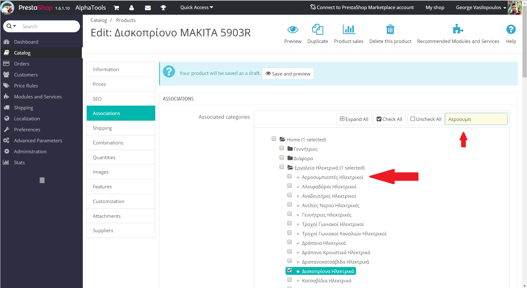The width and height of the screenshot is (527, 288).
Task: Click the Duplicate product icon
Action: [x=318, y=29]
